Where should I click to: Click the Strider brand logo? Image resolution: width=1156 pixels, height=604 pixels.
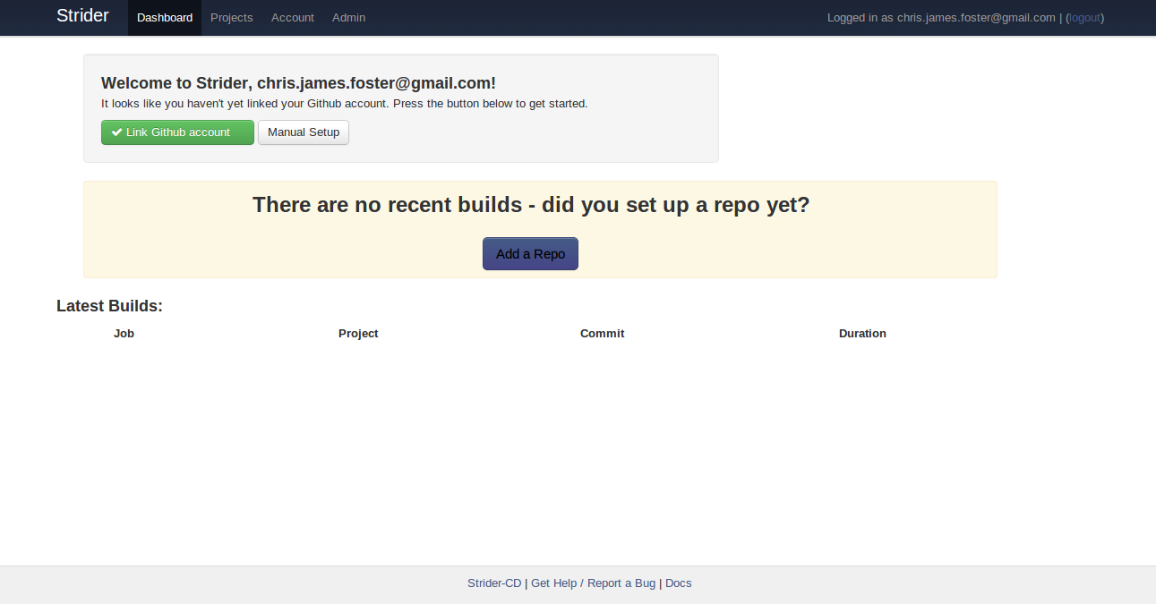click(x=82, y=16)
